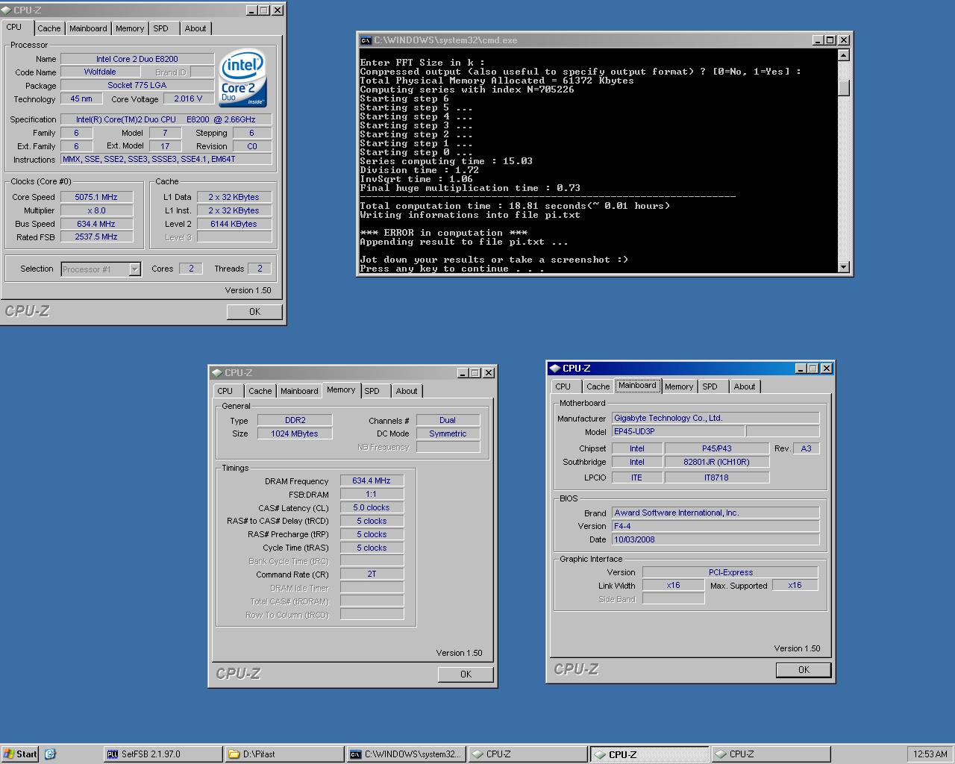
Task: Click the Manufacturer field Gigabyte Technology Co., Ltd.
Action: point(716,418)
